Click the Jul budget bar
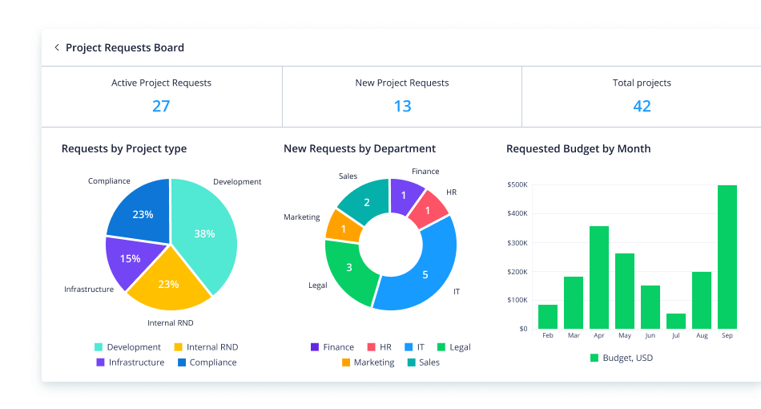 [x=676, y=321]
